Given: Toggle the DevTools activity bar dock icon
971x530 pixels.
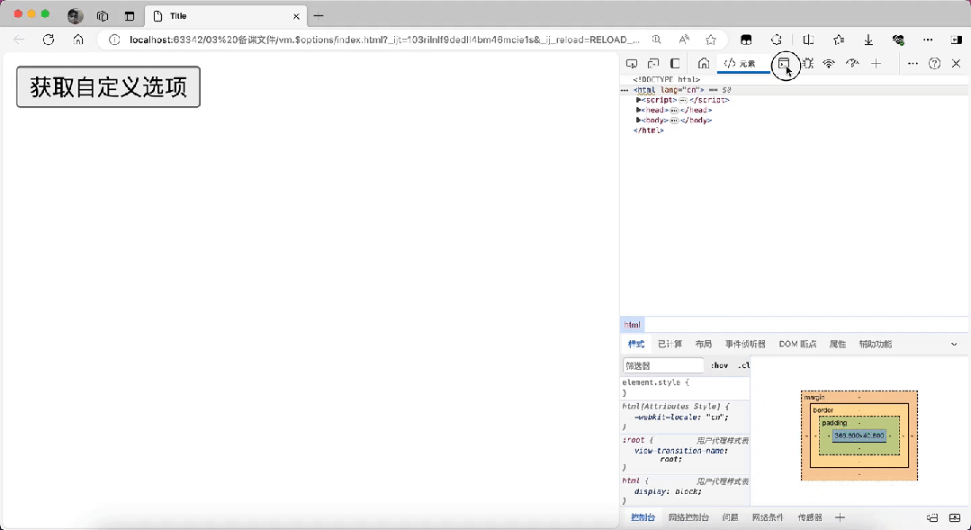Looking at the screenshot, I should tap(675, 63).
